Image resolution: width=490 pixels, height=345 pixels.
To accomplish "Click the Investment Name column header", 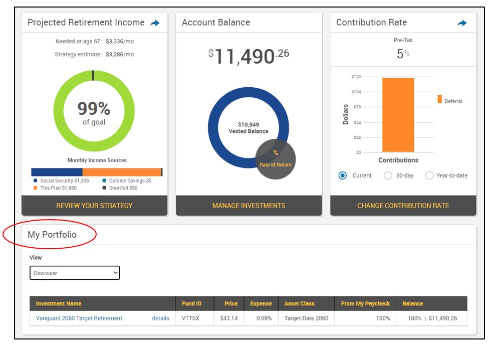I will point(59,303).
